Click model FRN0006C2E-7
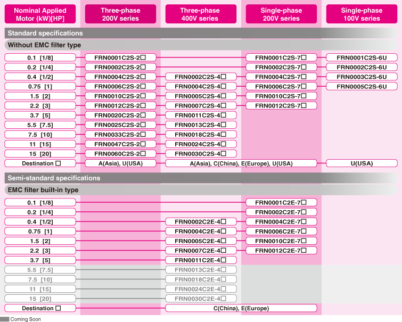This screenshot has width=402, height=322. tap(281, 231)
